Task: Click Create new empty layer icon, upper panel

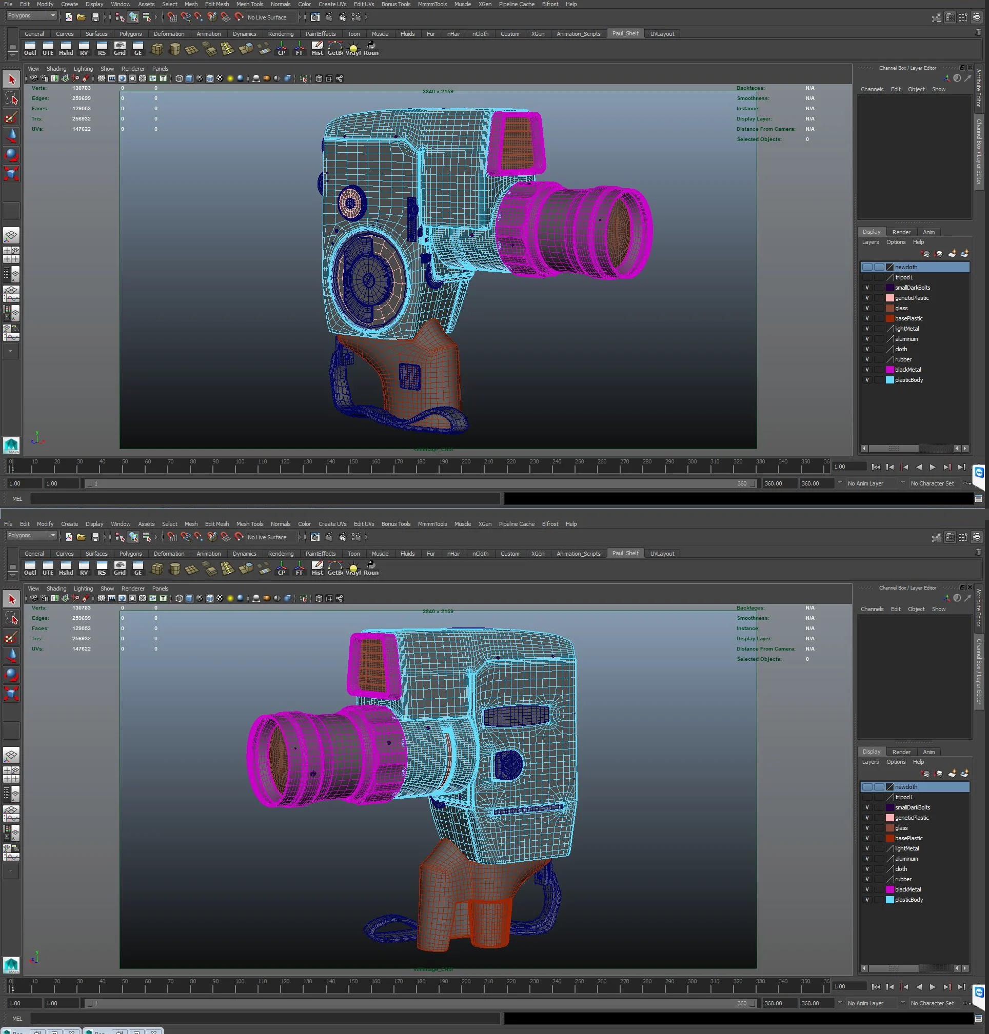Action: [952, 254]
